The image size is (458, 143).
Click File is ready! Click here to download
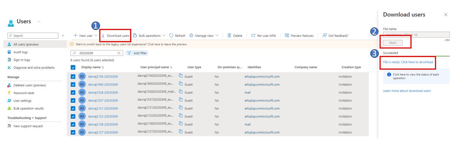408,62
